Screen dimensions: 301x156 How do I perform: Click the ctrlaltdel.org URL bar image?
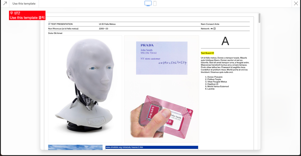[x=152, y=147]
